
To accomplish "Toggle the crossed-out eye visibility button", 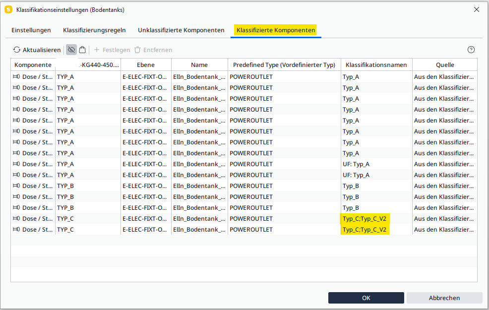I will tap(71, 50).
